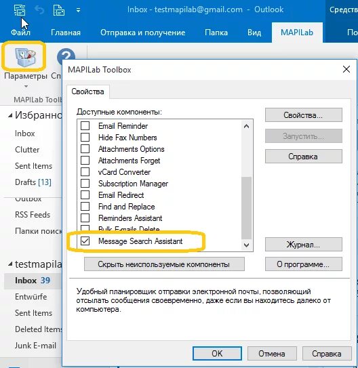Click the Undo arrow in the title bar
Screen dimensions: 358x368
tap(39, 10)
